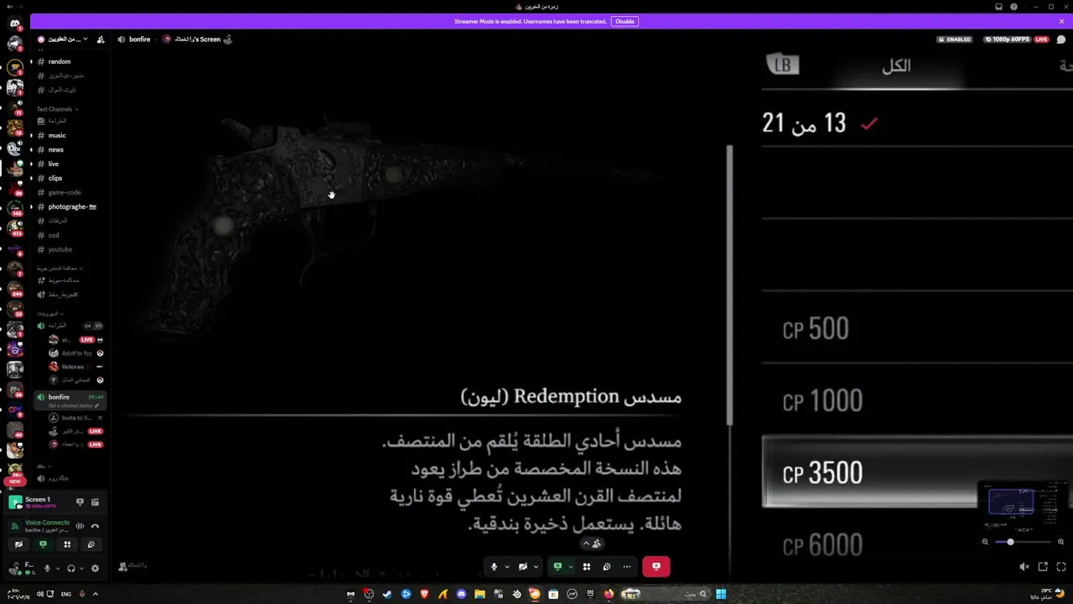Mute microphone in user panel
This screenshot has height=604, width=1073.
click(47, 568)
